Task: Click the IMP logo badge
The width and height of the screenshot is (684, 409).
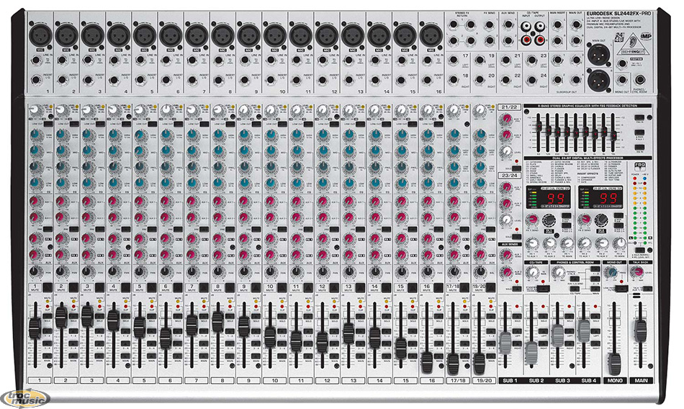Action: click(646, 36)
